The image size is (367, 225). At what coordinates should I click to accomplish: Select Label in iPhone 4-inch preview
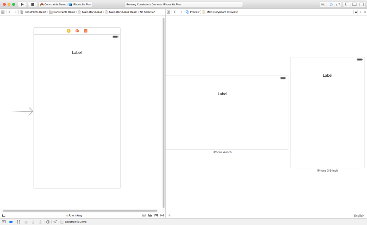[222, 94]
